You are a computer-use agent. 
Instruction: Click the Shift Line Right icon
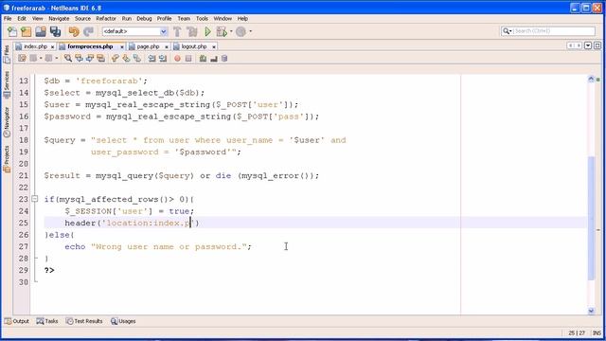163,59
